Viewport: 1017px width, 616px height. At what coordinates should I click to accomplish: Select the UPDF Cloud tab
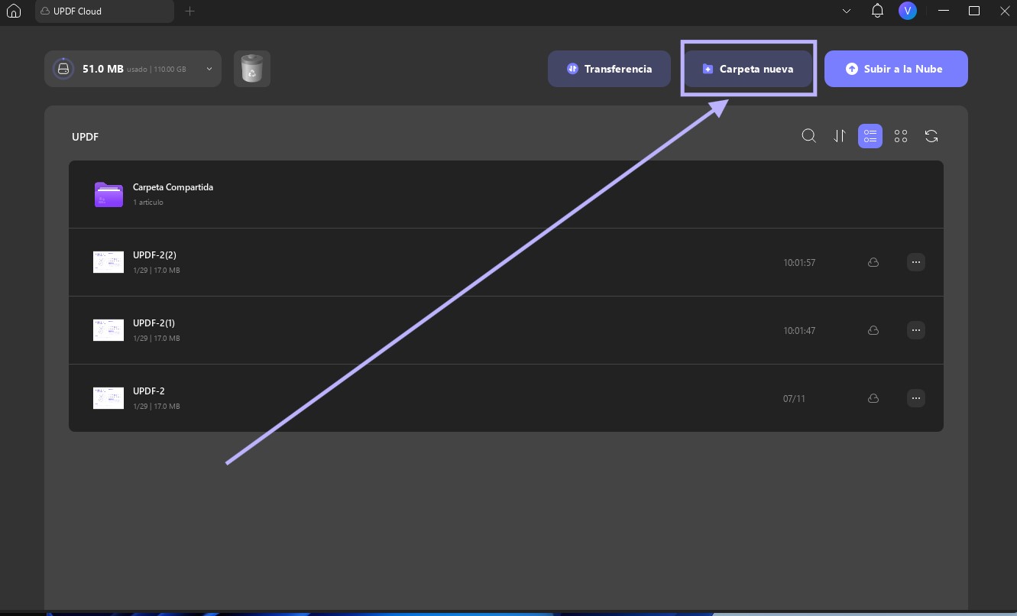[x=105, y=11]
